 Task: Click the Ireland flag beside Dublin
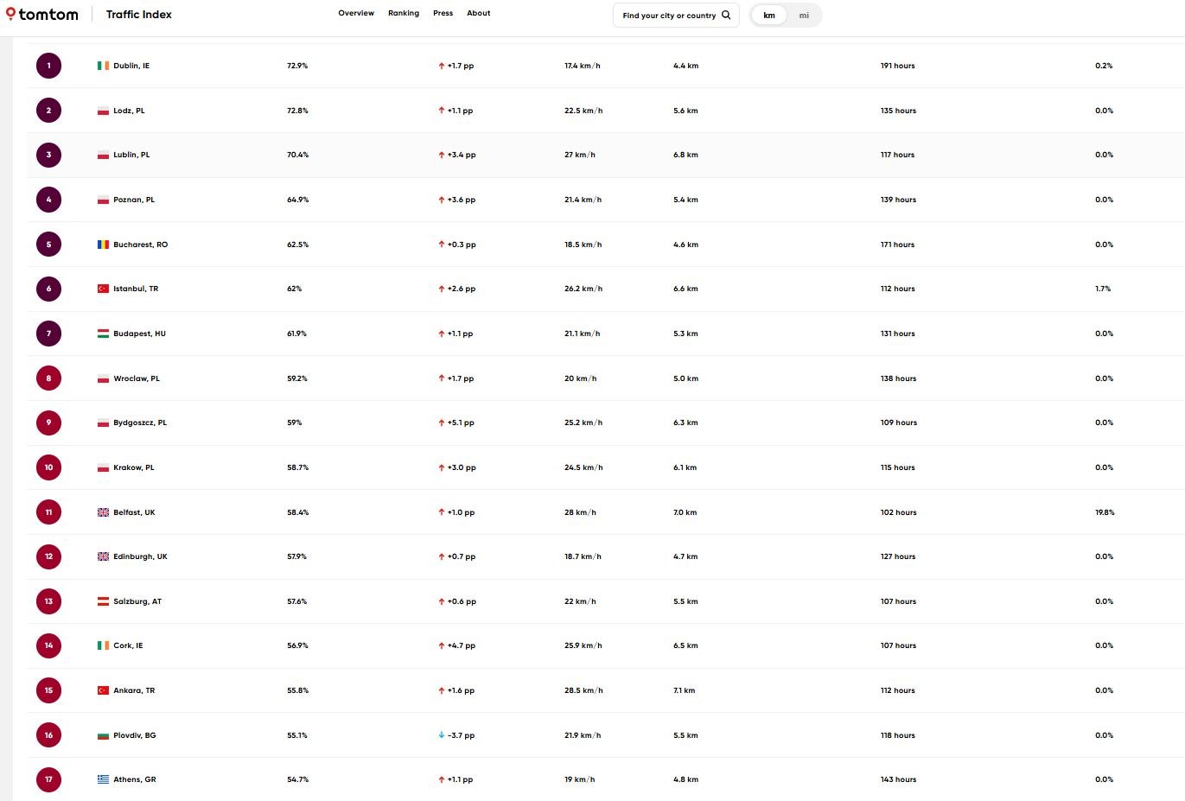pos(103,66)
